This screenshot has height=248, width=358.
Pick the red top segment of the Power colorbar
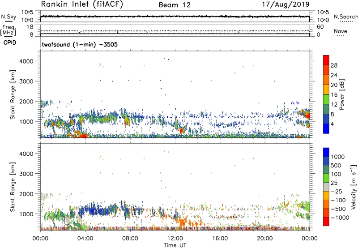click(x=326, y=60)
